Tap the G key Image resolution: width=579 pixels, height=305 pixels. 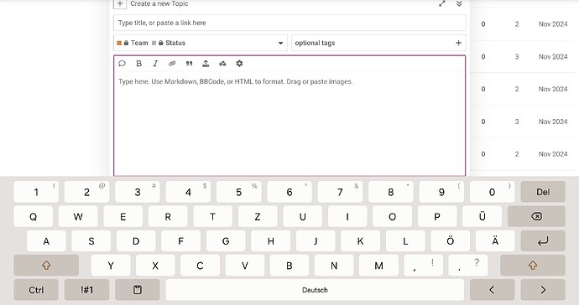coord(226,241)
